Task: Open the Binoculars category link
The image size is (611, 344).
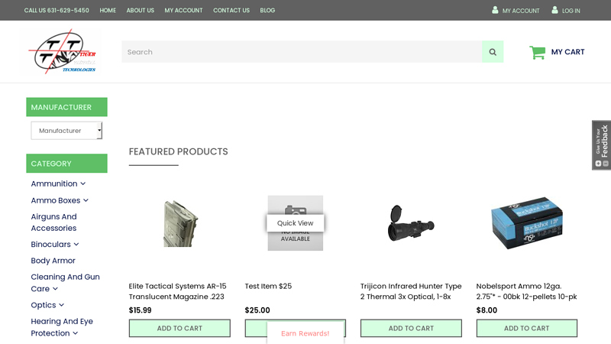Action: (x=50, y=245)
